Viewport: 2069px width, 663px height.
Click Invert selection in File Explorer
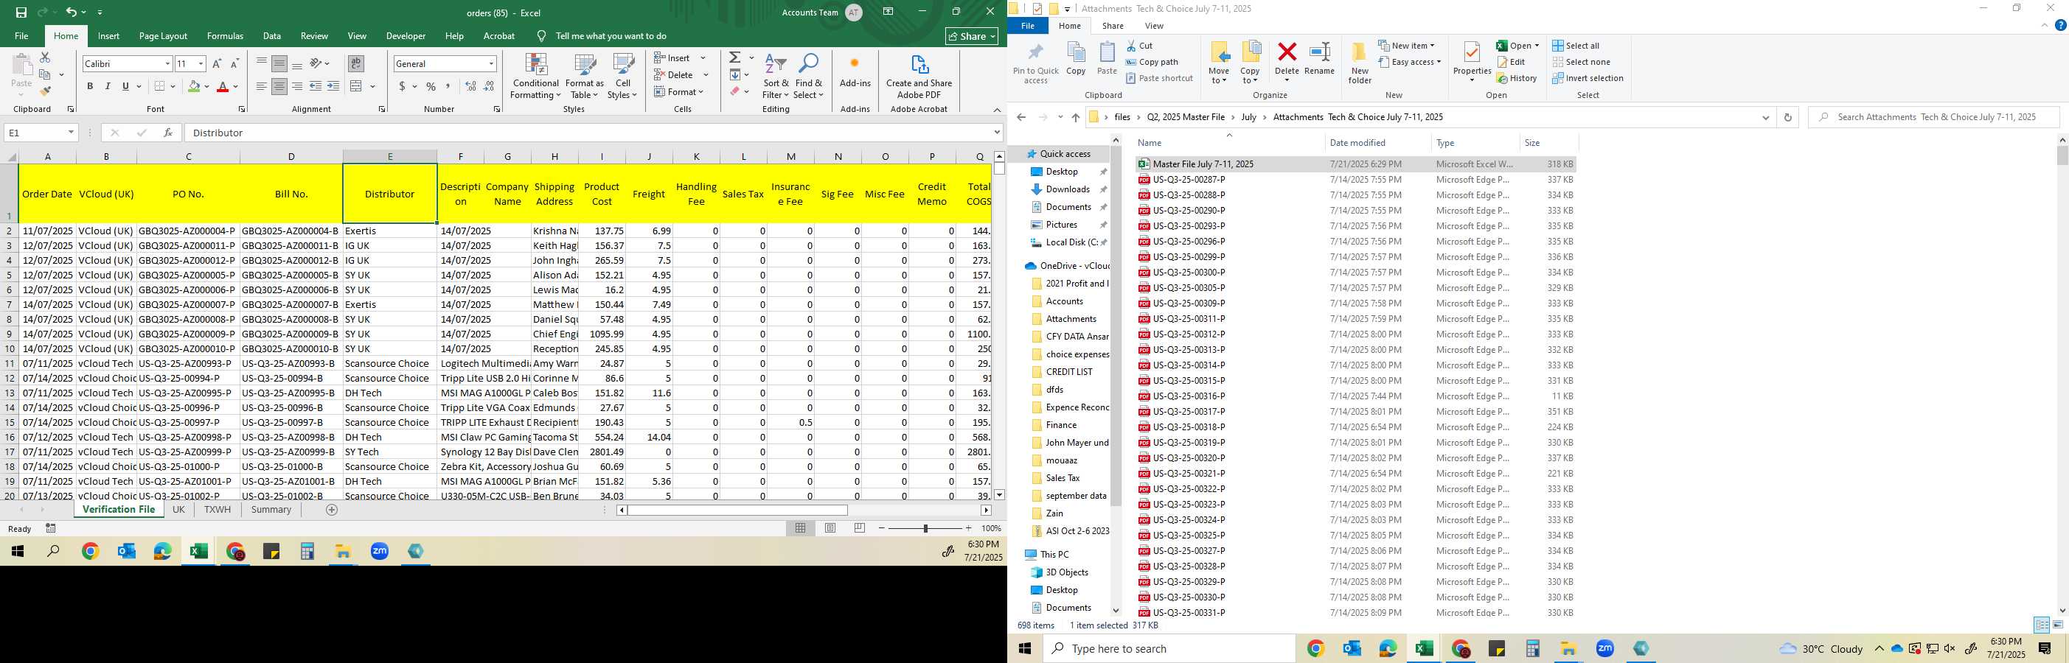1587,78
